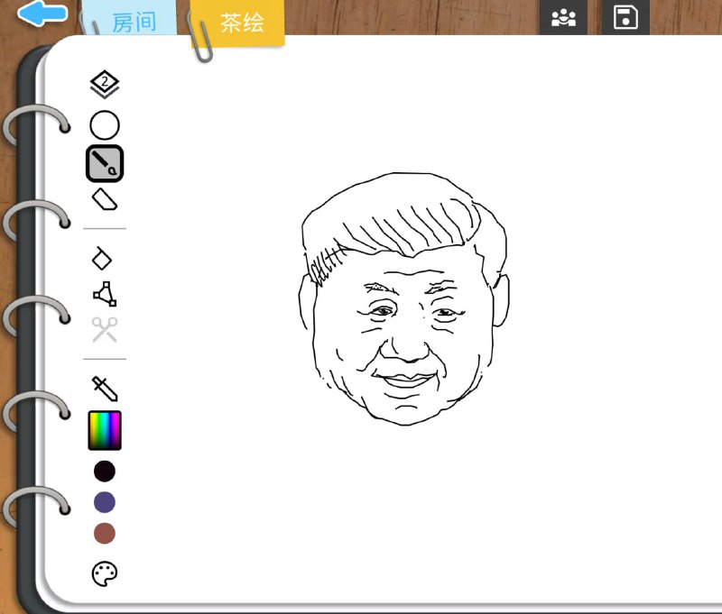Screen dimensions: 722x614
Task: Select the black color swatch
Action: click(103, 470)
